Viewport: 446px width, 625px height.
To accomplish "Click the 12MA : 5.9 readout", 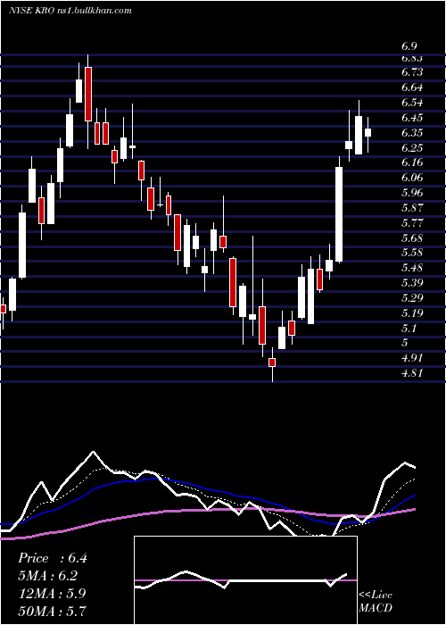I will click(x=51, y=594).
